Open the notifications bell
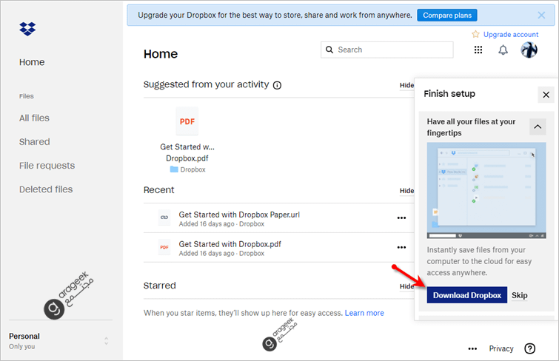 click(503, 50)
